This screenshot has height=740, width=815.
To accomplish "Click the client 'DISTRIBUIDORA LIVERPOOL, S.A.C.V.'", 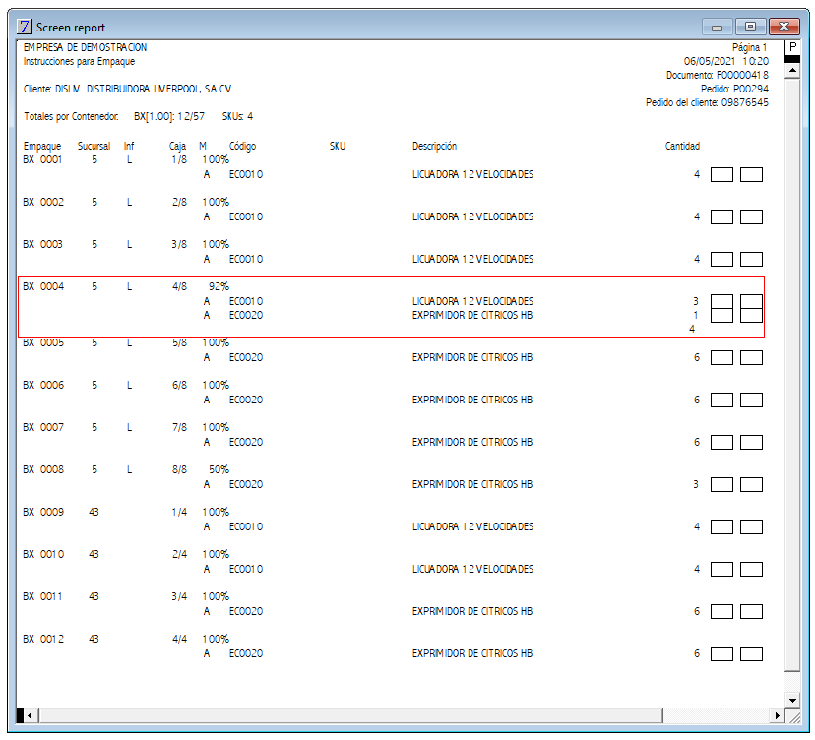I will click(160, 90).
